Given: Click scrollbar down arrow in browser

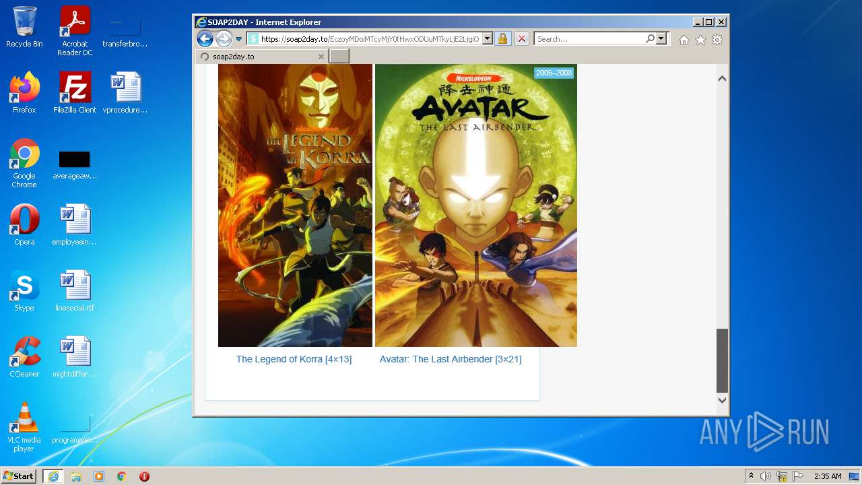Looking at the screenshot, I should point(722,400).
